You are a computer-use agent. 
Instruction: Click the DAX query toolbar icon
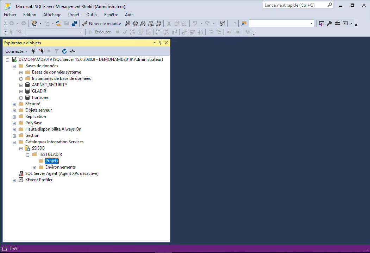[x=158, y=24]
